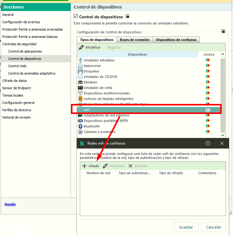Open the General section
Viewport: 233px width, 235px height.
tap(8, 15)
